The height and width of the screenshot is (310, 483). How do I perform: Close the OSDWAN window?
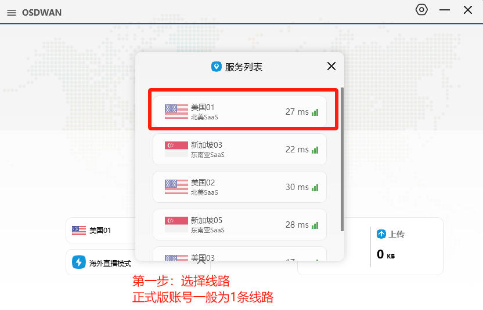click(x=468, y=10)
